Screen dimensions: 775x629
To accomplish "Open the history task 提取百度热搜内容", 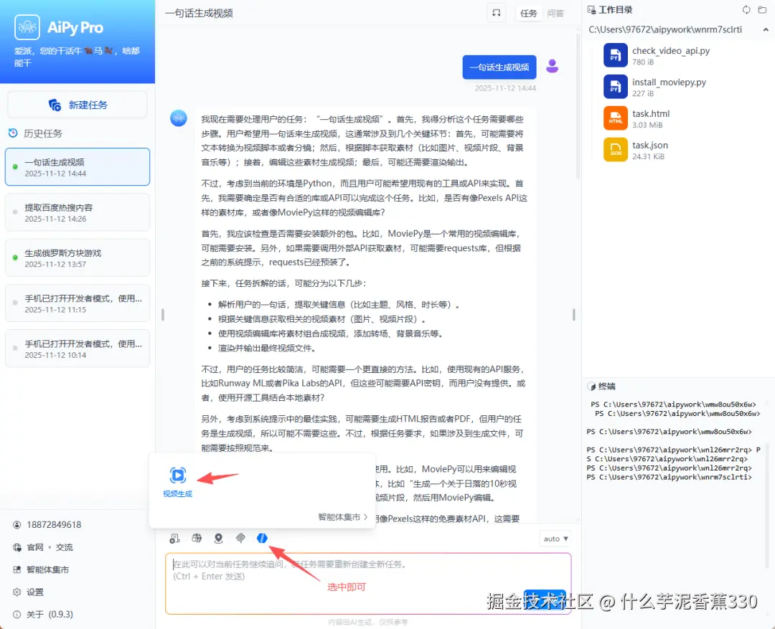I will (77, 212).
